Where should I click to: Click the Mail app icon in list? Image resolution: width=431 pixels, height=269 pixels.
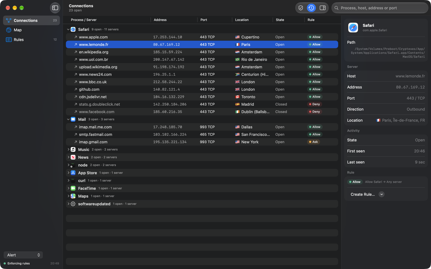(x=73, y=119)
